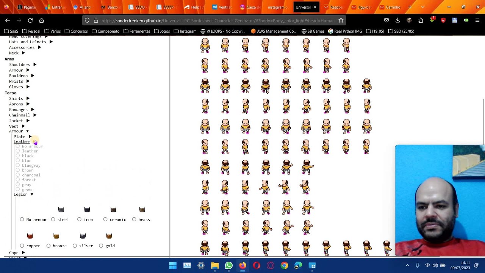Open the browser downloads icon
485x273 pixels.
[x=397, y=20]
